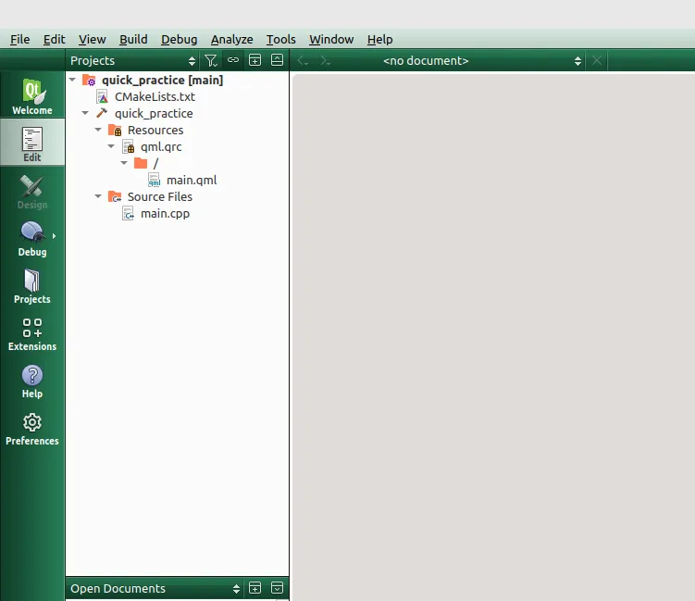
Task: Open the Projects view selector dropdown
Action: [x=133, y=60]
